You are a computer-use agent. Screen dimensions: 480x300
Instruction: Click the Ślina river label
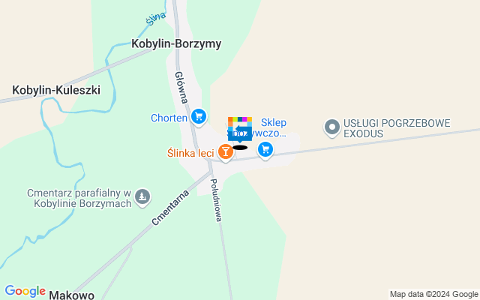click(156, 18)
